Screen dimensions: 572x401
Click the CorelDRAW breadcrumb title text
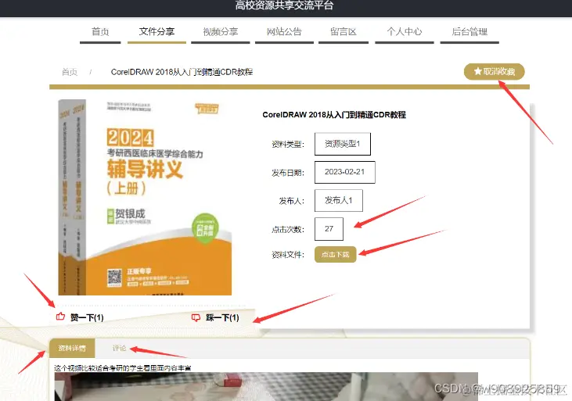[x=182, y=72]
